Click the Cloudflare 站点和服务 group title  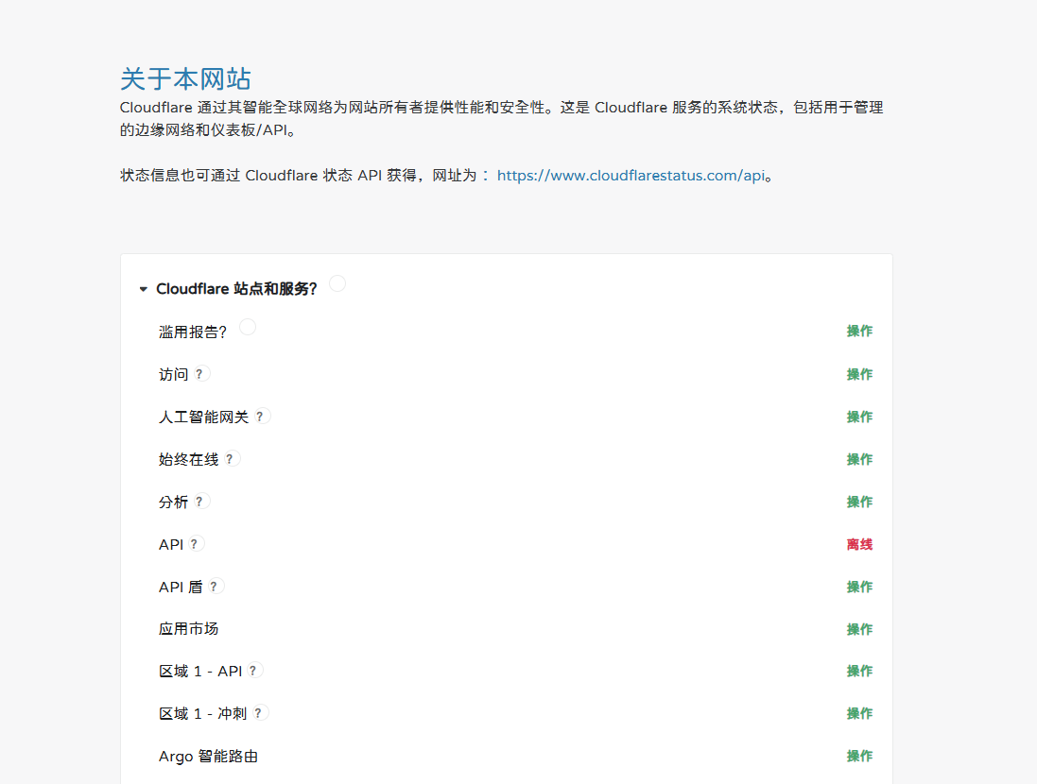point(236,289)
